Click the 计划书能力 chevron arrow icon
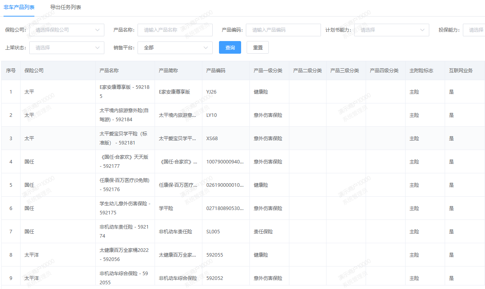485x289 pixels. 422,30
